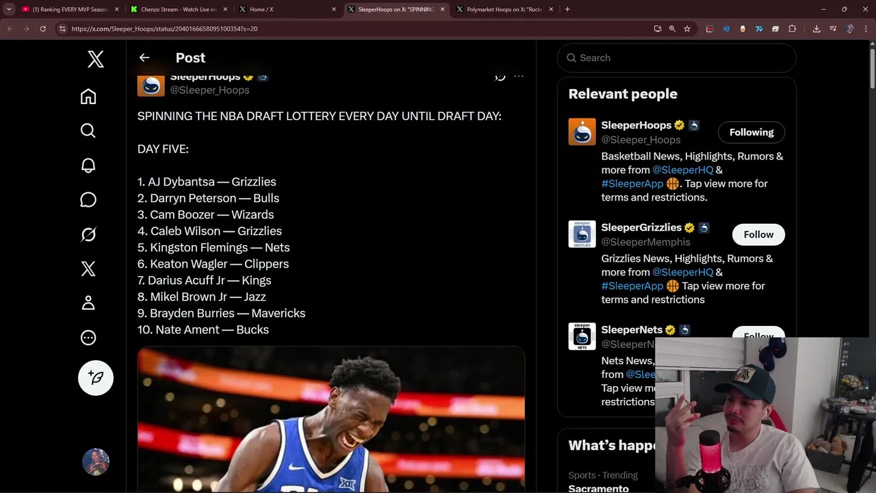Follow the SleeperGrizzlies account
The width and height of the screenshot is (876, 493).
pos(758,234)
